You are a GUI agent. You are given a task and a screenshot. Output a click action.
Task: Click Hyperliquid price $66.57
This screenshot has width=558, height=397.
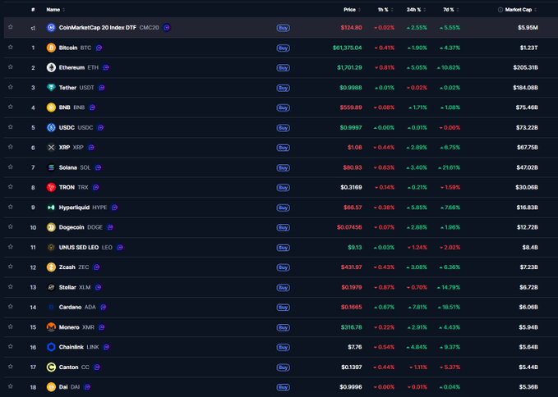tap(353, 208)
